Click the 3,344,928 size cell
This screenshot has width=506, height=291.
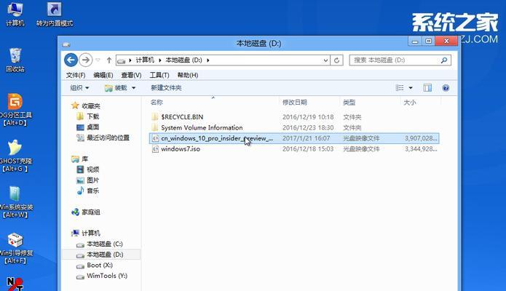(x=421, y=148)
